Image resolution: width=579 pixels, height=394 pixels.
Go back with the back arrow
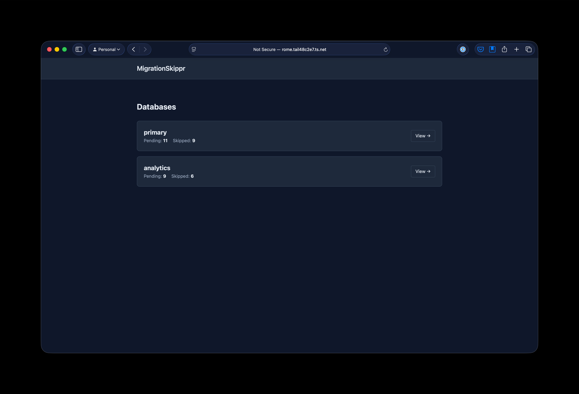click(133, 50)
